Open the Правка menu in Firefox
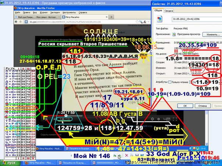222x166 pixels. 26,12
